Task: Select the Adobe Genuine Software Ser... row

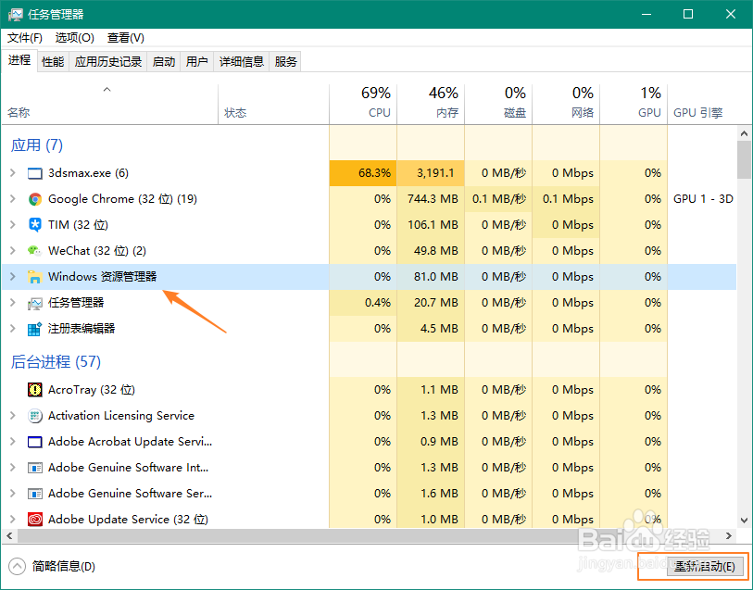Action: coord(369,494)
